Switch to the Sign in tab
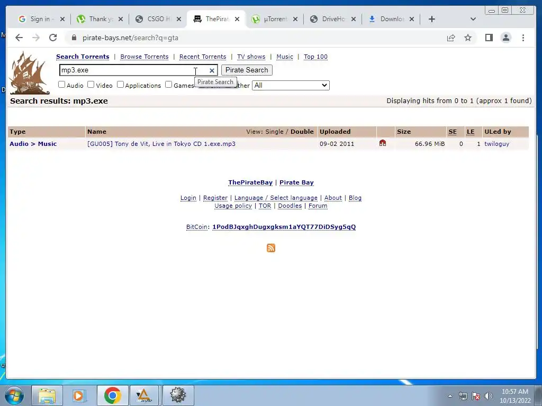This screenshot has width=542, height=406. pyautogui.click(x=41, y=19)
